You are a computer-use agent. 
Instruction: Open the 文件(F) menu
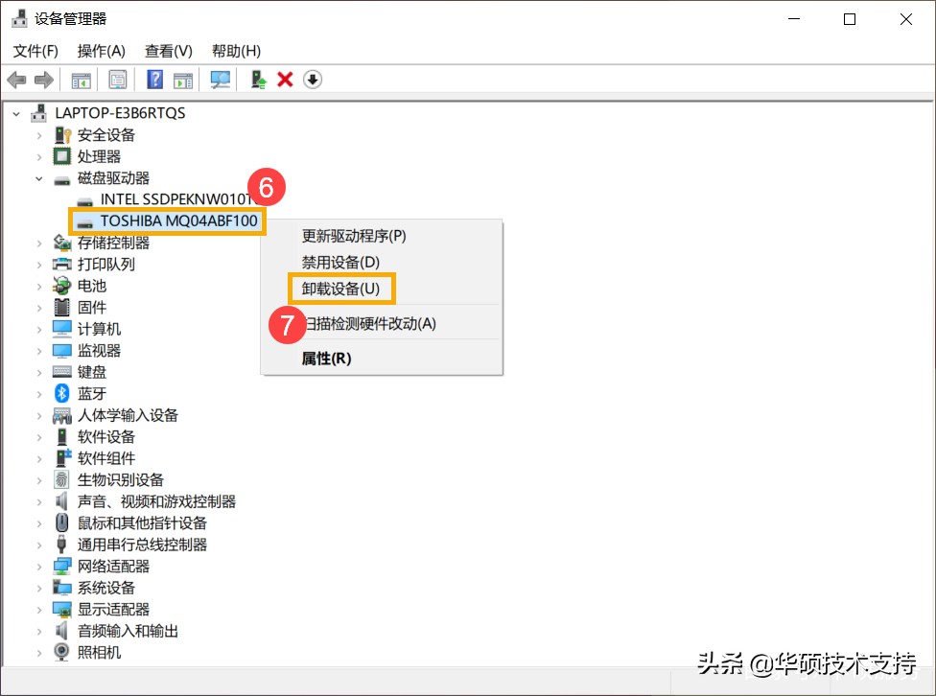tap(35, 51)
